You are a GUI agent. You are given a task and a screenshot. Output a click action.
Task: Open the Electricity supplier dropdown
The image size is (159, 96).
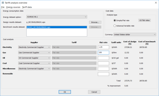[x=34, y=47]
